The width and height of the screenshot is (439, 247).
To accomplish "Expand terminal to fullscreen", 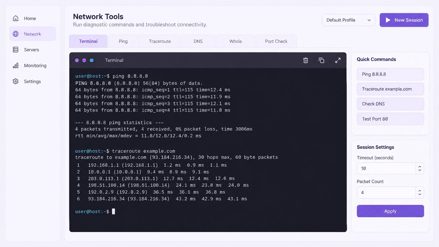I will (338, 60).
